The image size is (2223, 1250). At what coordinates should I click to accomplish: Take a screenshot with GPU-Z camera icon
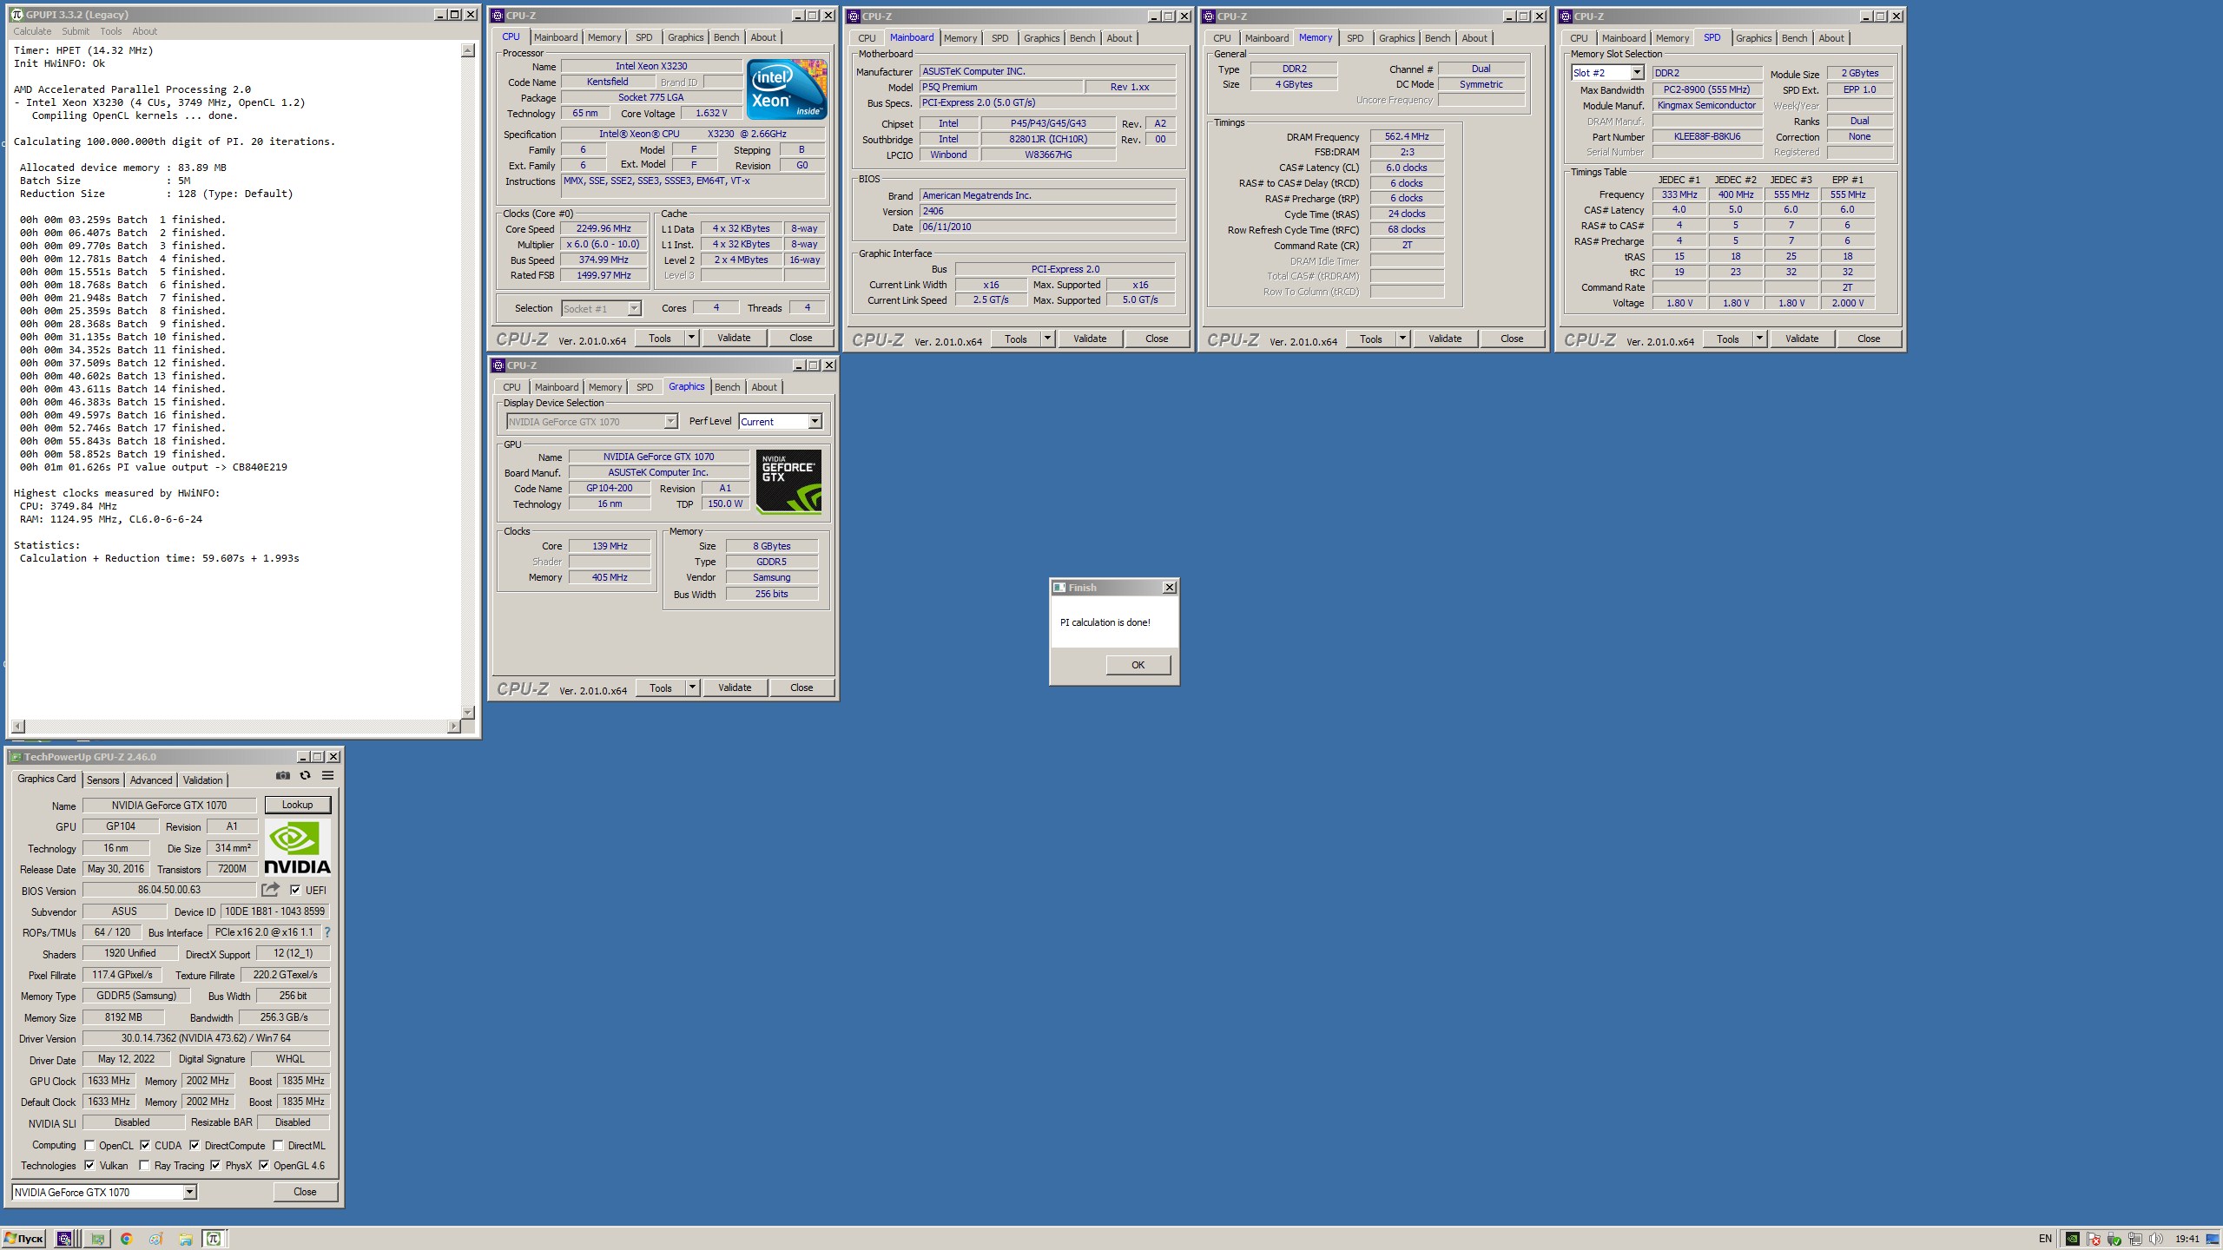pos(283,775)
